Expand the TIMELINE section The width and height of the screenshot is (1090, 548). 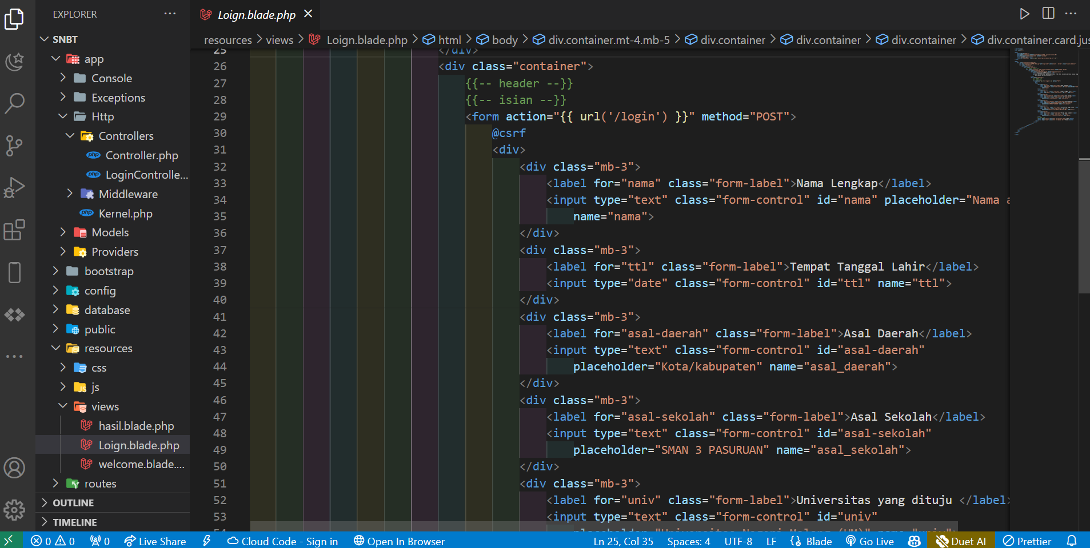113,522
